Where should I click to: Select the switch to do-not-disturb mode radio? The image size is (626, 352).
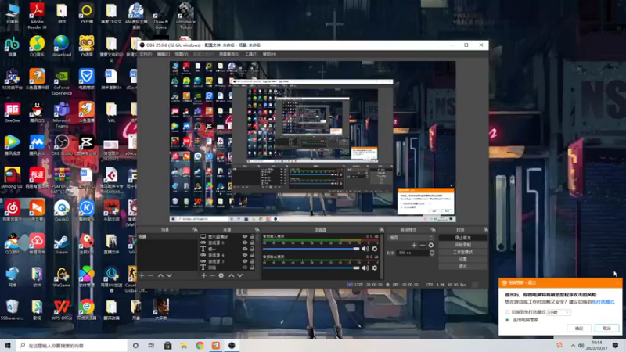[507, 311]
